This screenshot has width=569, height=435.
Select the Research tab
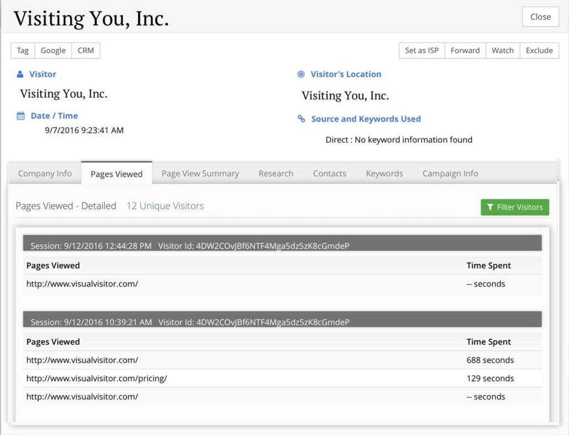[x=276, y=173]
